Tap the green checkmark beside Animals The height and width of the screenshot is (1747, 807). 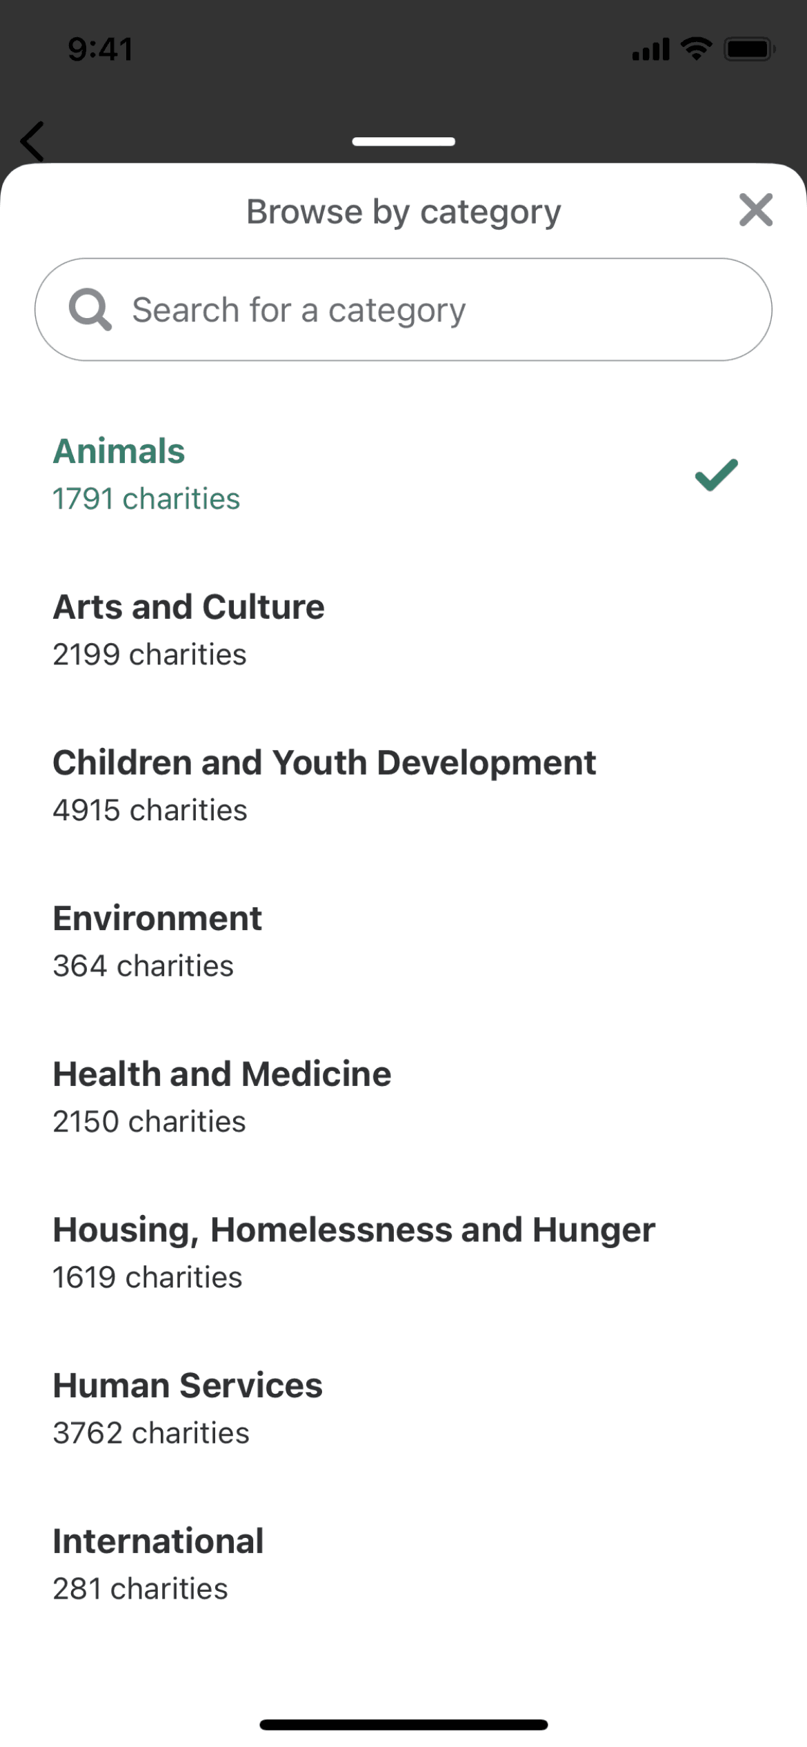coord(716,475)
